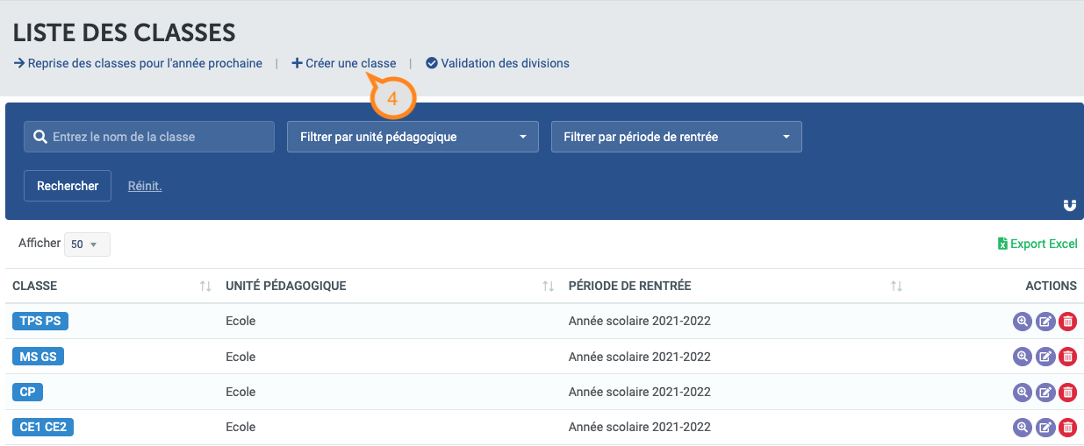Click Ecole cell in MS GS row
This screenshot has width=1084, height=446.
(240, 357)
